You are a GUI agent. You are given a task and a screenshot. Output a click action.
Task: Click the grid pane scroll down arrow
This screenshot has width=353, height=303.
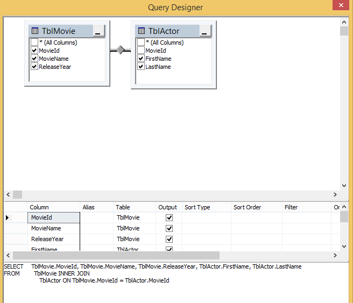(344, 246)
